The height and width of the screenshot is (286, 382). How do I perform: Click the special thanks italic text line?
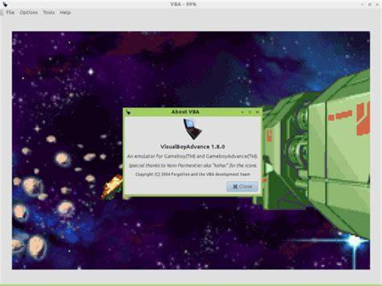(x=193, y=166)
